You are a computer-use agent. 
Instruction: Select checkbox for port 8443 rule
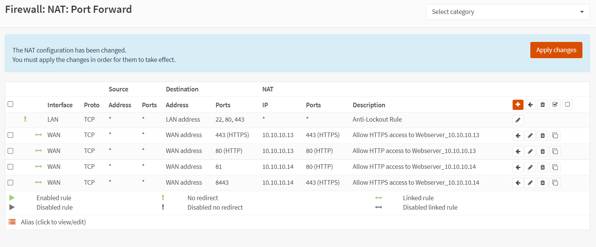click(x=11, y=183)
